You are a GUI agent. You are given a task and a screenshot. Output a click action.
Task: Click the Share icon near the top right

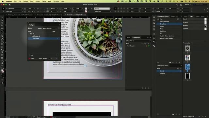(181, 5)
